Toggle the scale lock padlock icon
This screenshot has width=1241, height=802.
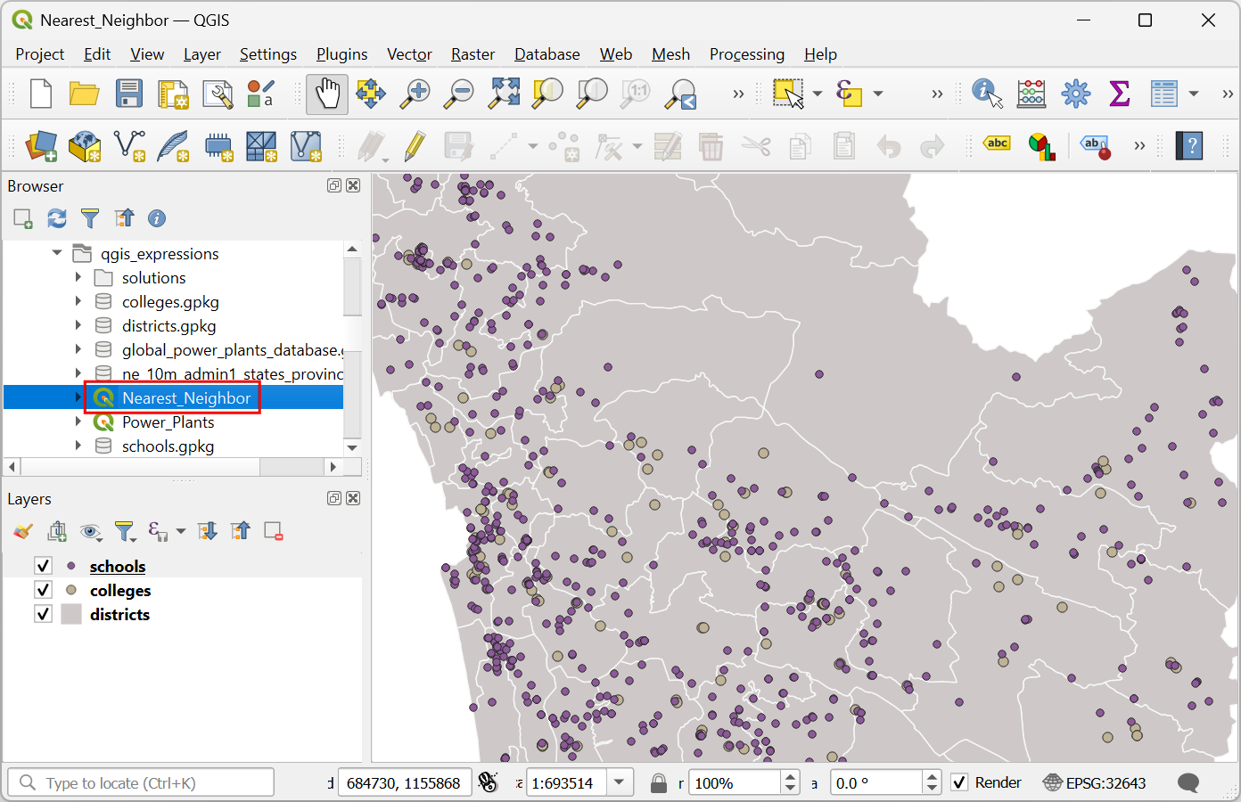click(x=659, y=783)
